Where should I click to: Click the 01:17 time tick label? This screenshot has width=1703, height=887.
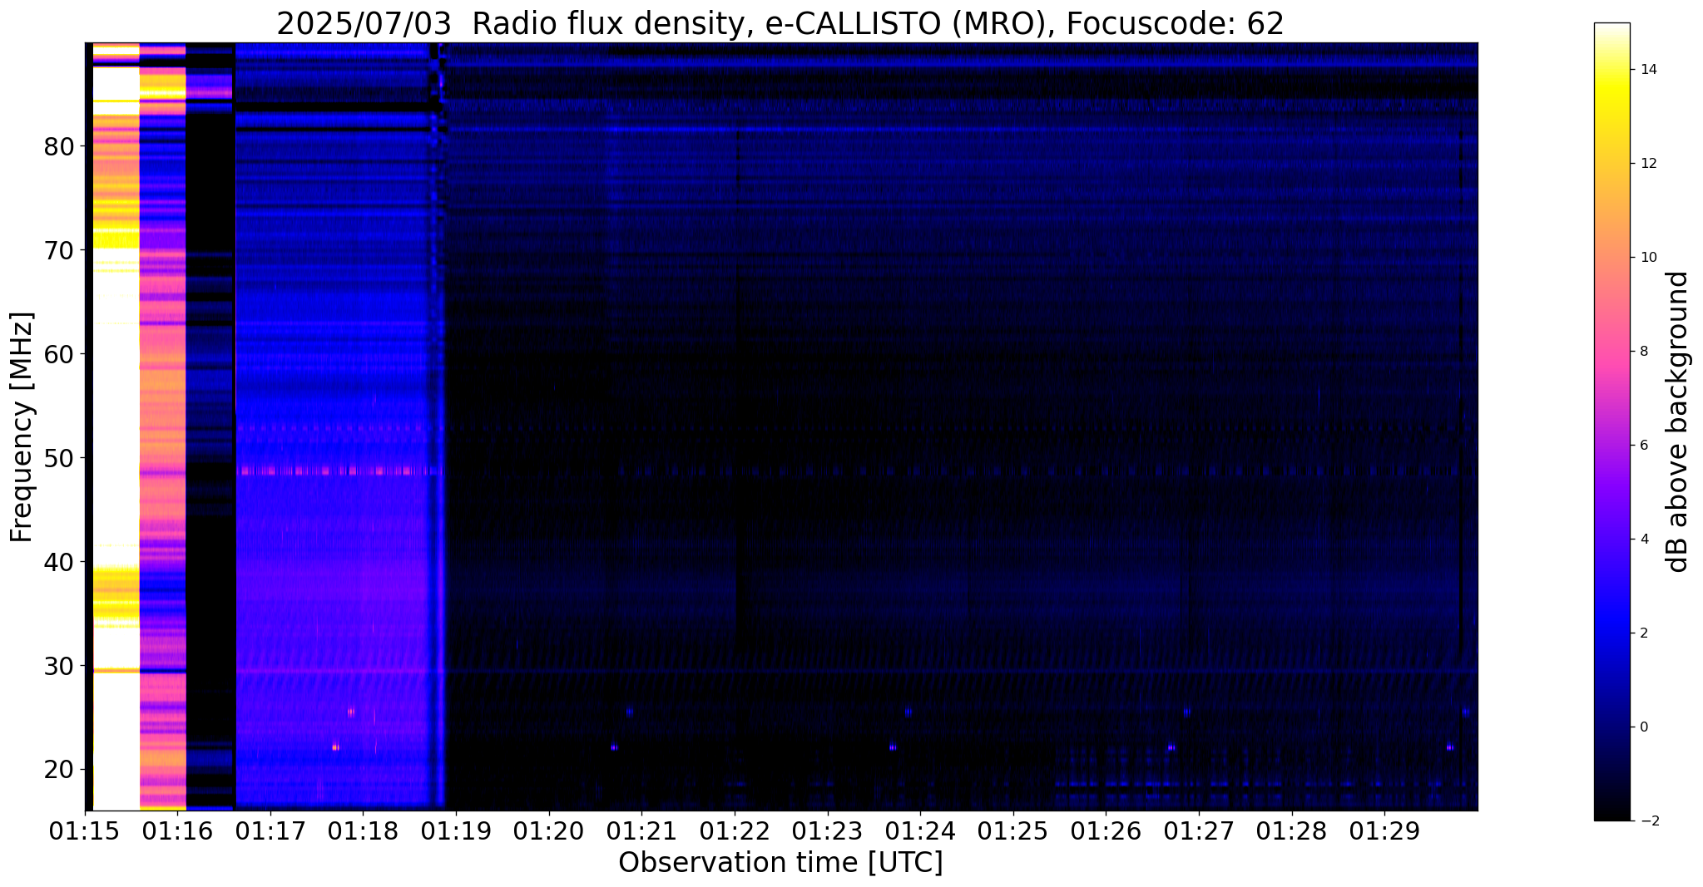pos(270,830)
